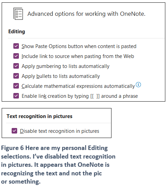The height and width of the screenshot is (186, 167).
Task: Click Enable link creation label text
Action: click(x=80, y=96)
